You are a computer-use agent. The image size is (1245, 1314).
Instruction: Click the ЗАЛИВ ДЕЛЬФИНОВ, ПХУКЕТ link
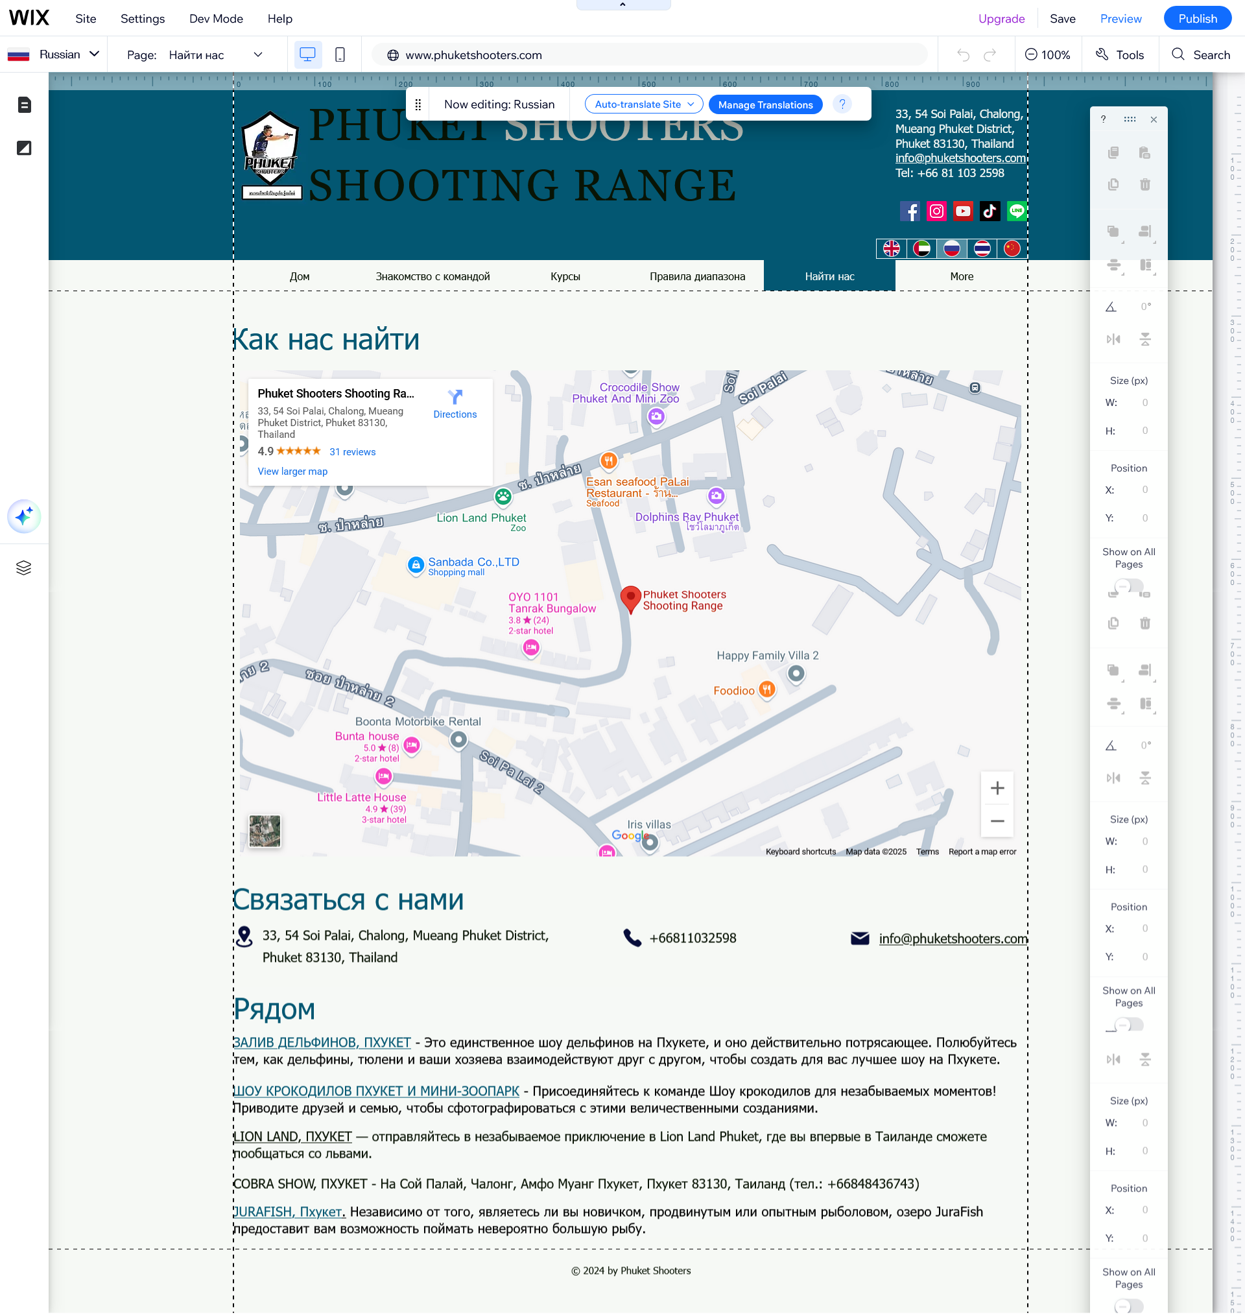(x=322, y=1042)
